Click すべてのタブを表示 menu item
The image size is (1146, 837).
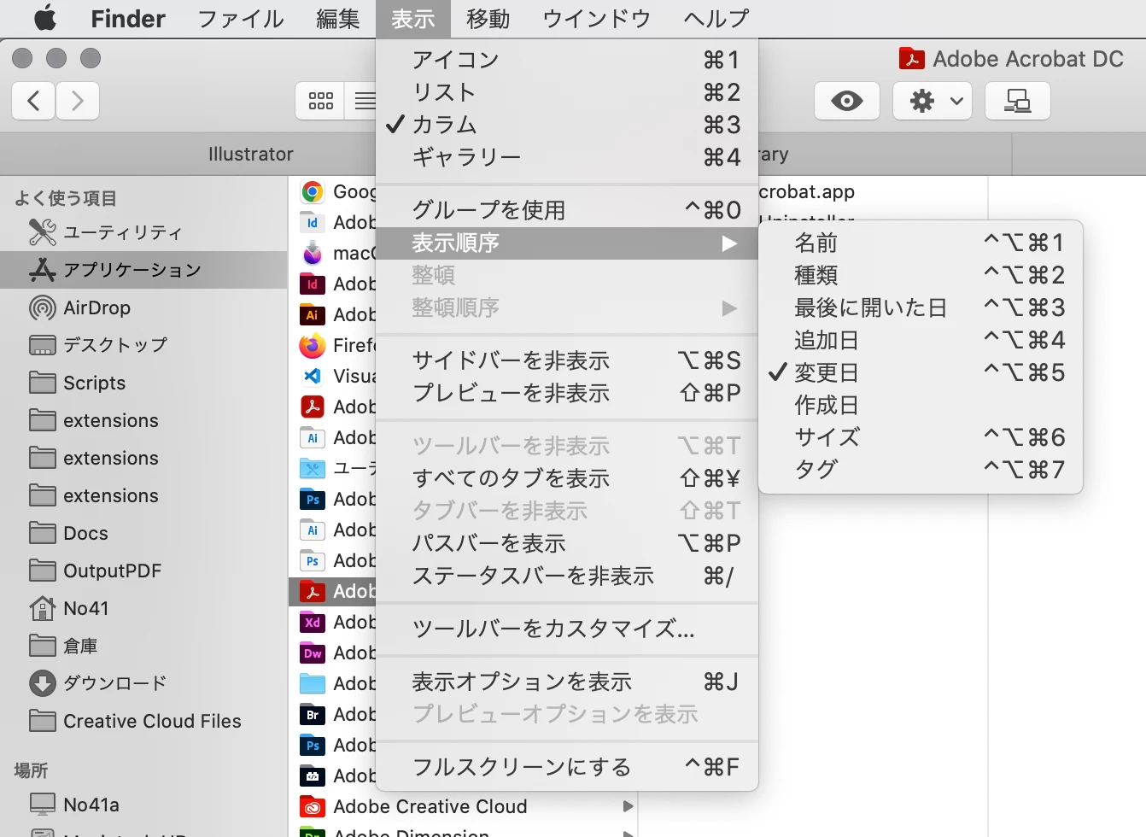(x=567, y=478)
